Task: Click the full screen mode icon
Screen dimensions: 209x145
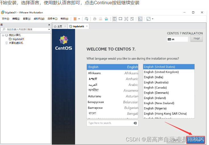Action: pyautogui.click(x=126, y=19)
